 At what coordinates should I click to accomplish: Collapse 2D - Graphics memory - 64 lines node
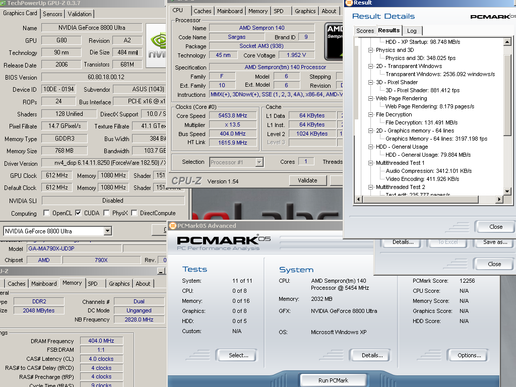370,131
